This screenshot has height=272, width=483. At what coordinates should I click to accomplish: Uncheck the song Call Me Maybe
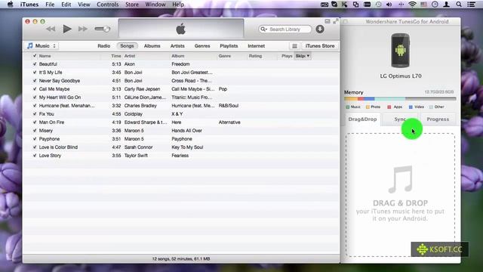pos(35,89)
